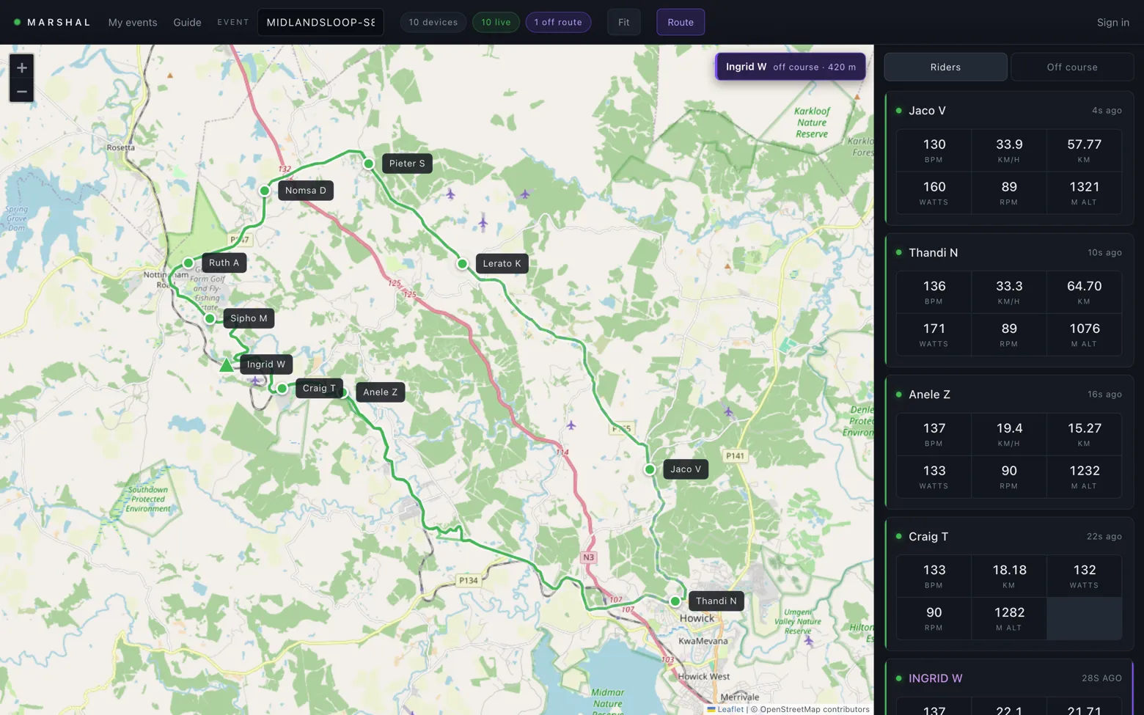The height and width of the screenshot is (715, 1144).
Task: Click Jaco V's 33.9 KM/H cell
Action: [x=1009, y=150]
